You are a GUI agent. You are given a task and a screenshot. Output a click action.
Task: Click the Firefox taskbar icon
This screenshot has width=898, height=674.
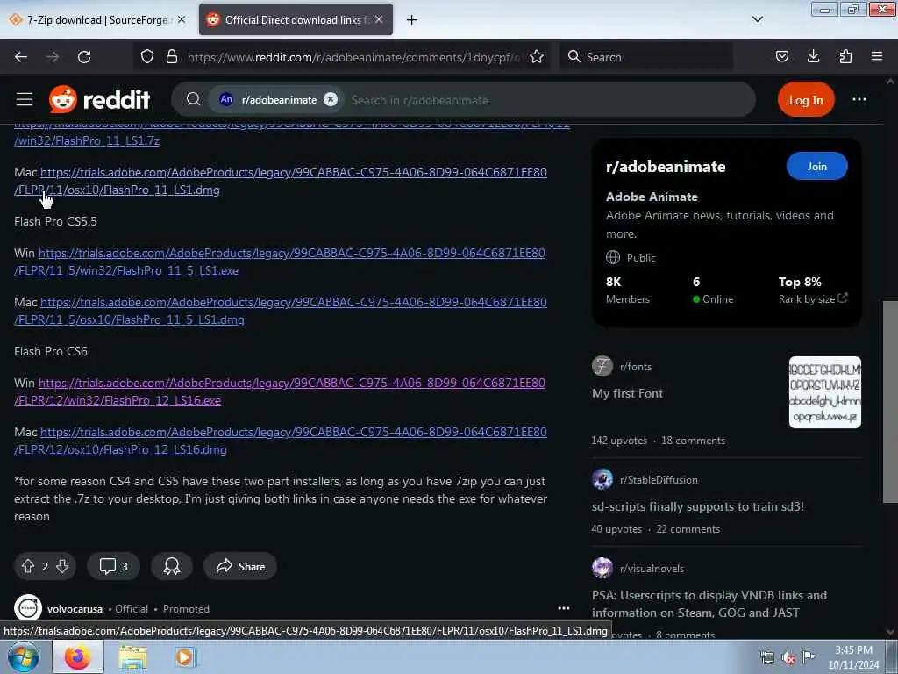(x=78, y=656)
